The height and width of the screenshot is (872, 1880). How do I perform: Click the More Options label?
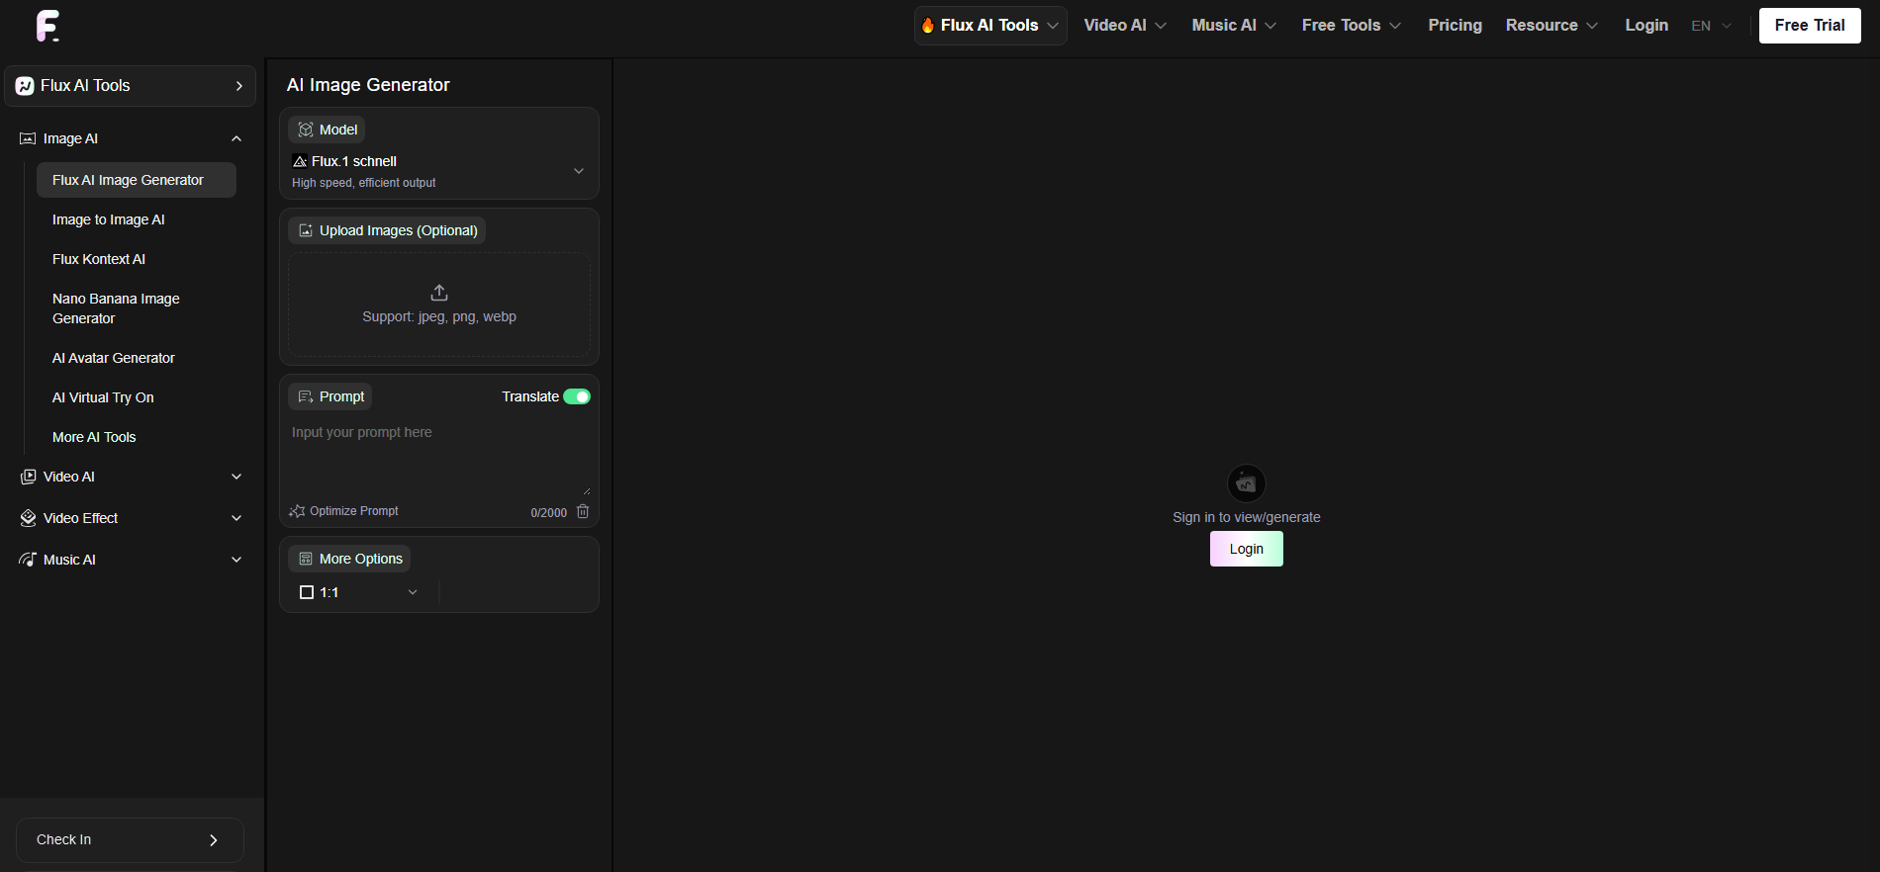pos(349,559)
